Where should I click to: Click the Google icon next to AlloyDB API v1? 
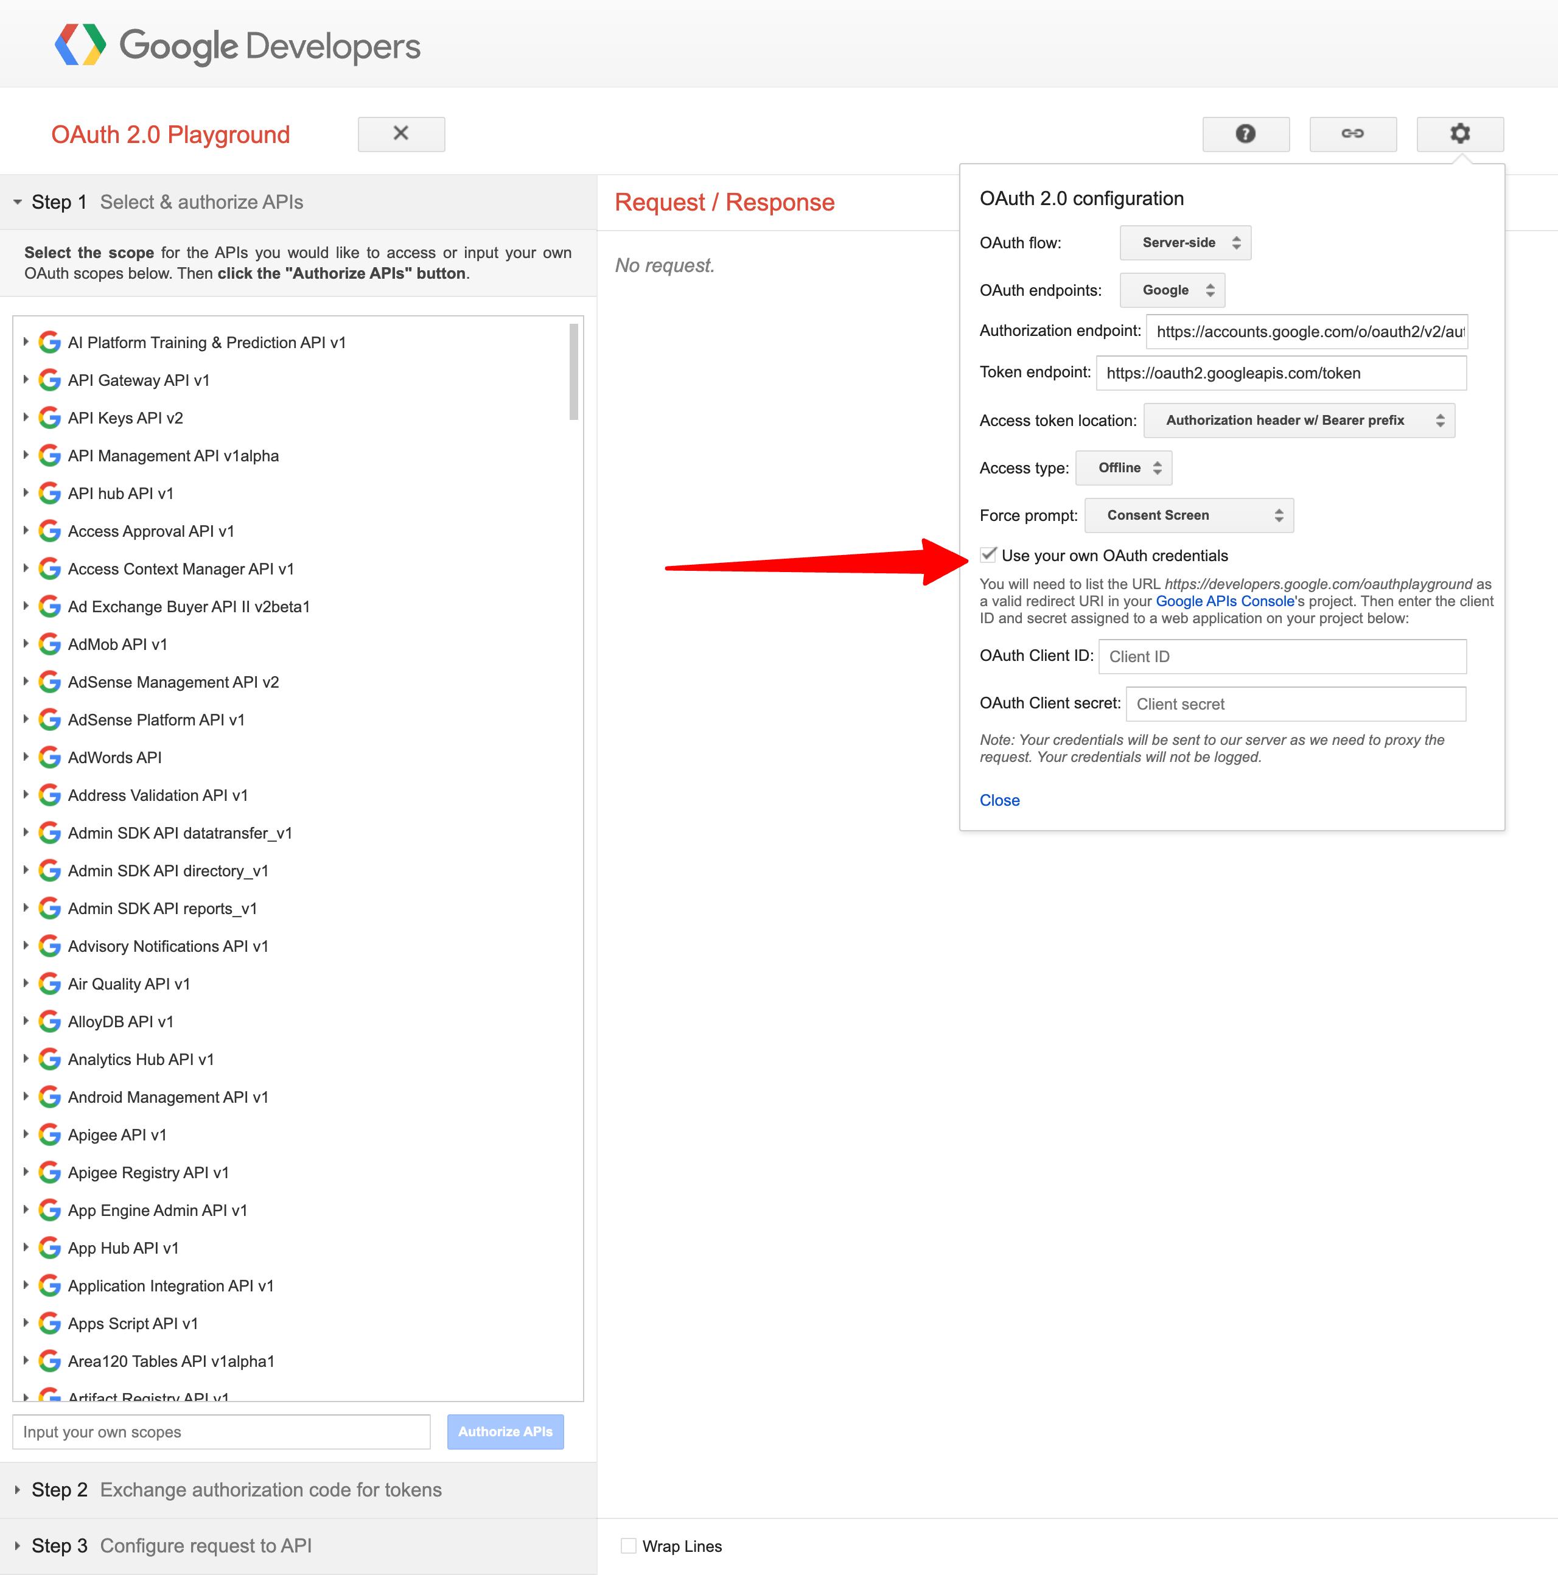(50, 1021)
